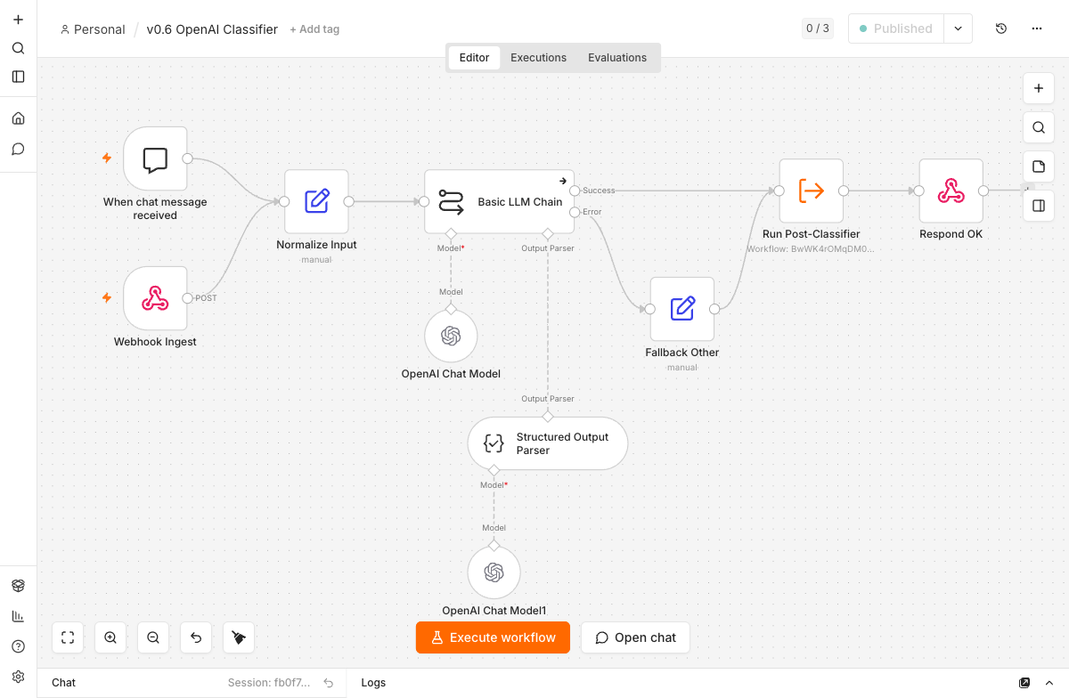
Task: Zoom in on the canvas
Action: 110,637
